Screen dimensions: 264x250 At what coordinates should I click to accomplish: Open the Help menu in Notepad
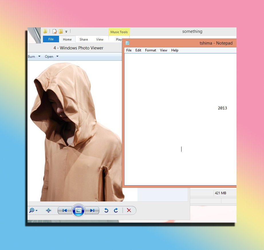175,50
